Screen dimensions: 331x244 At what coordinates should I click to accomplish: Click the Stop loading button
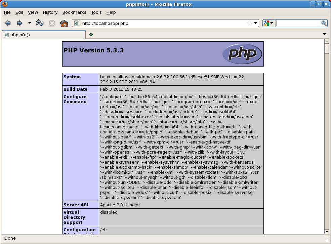click(52, 23)
